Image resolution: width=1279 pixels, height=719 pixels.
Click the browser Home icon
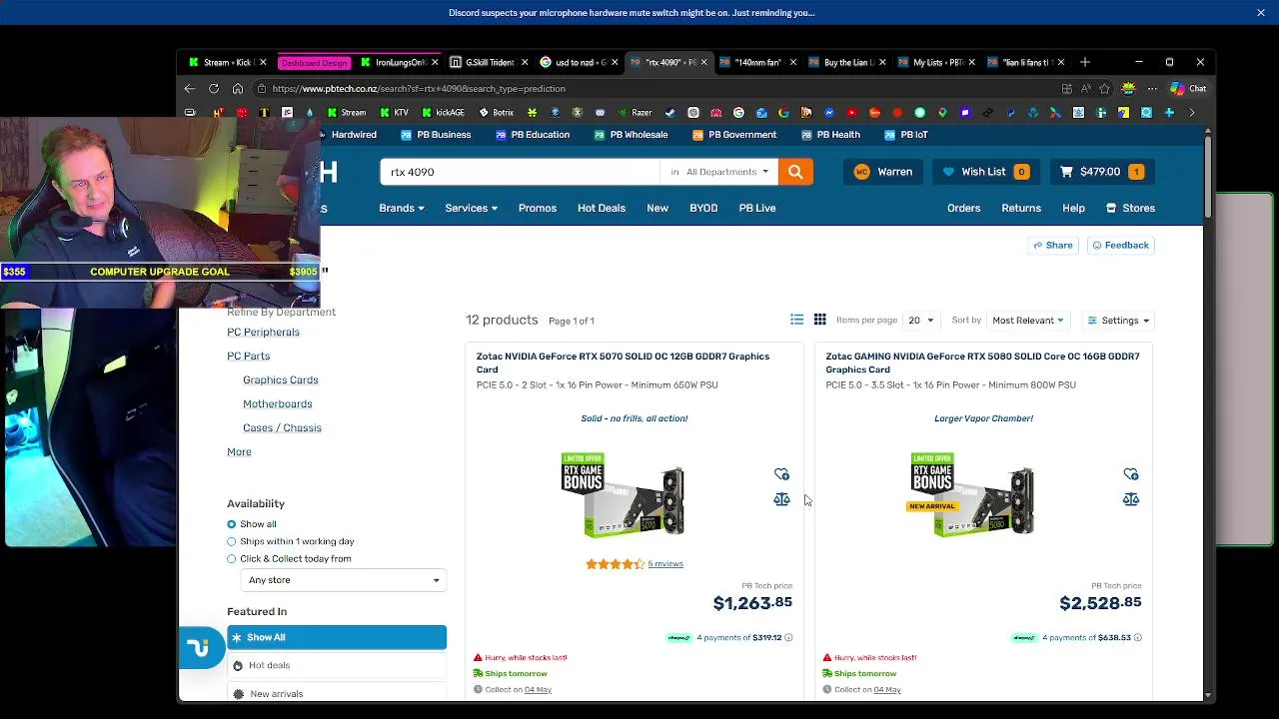(x=238, y=89)
